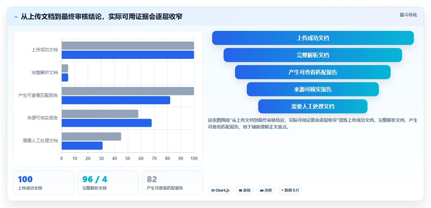Viewport: 431px width, 208px height.
Task: Click the x-axis tick 30
Action: coord(101,158)
